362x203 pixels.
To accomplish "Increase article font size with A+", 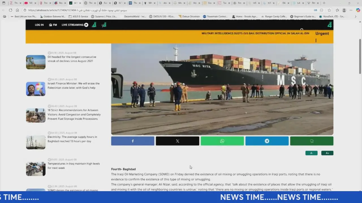I will pyautogui.click(x=327, y=153).
